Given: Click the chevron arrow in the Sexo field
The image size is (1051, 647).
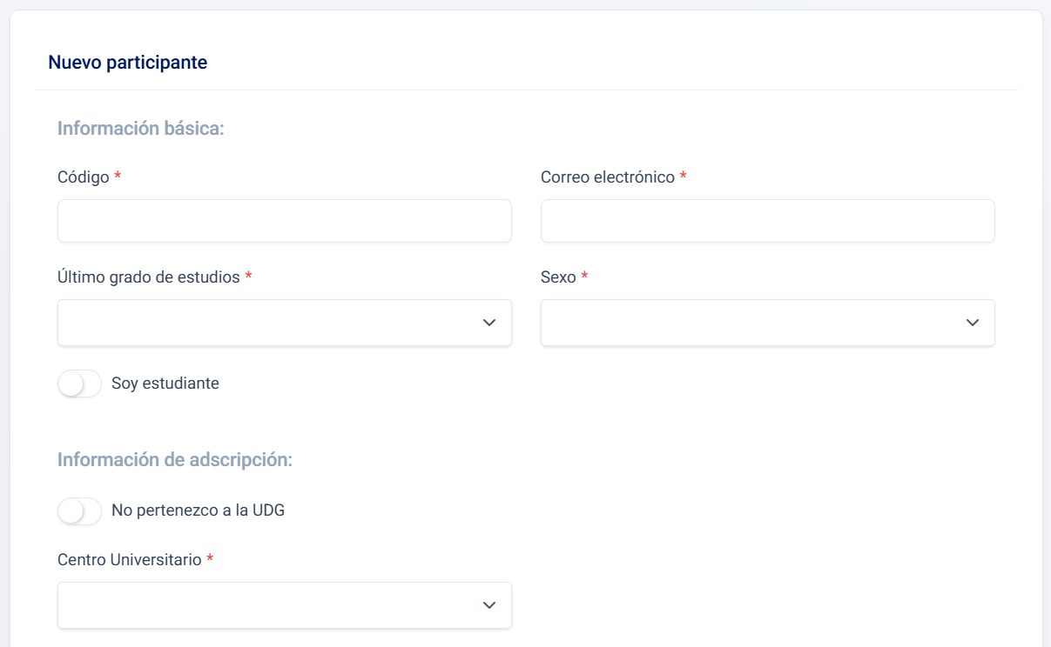Looking at the screenshot, I should tap(973, 323).
